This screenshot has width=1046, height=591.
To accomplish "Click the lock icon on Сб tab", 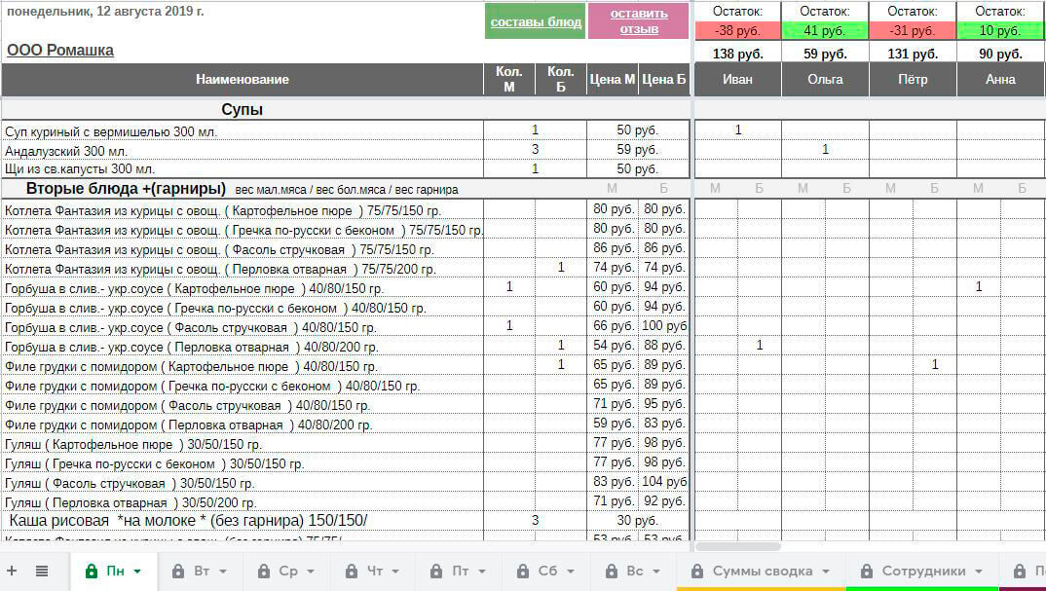I will pos(521,572).
